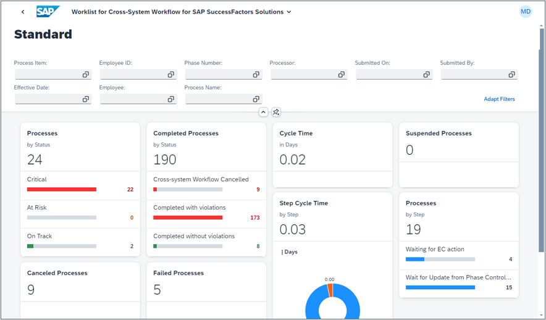
Task: Click the Canceled Processes count 9
Action: coord(31,289)
